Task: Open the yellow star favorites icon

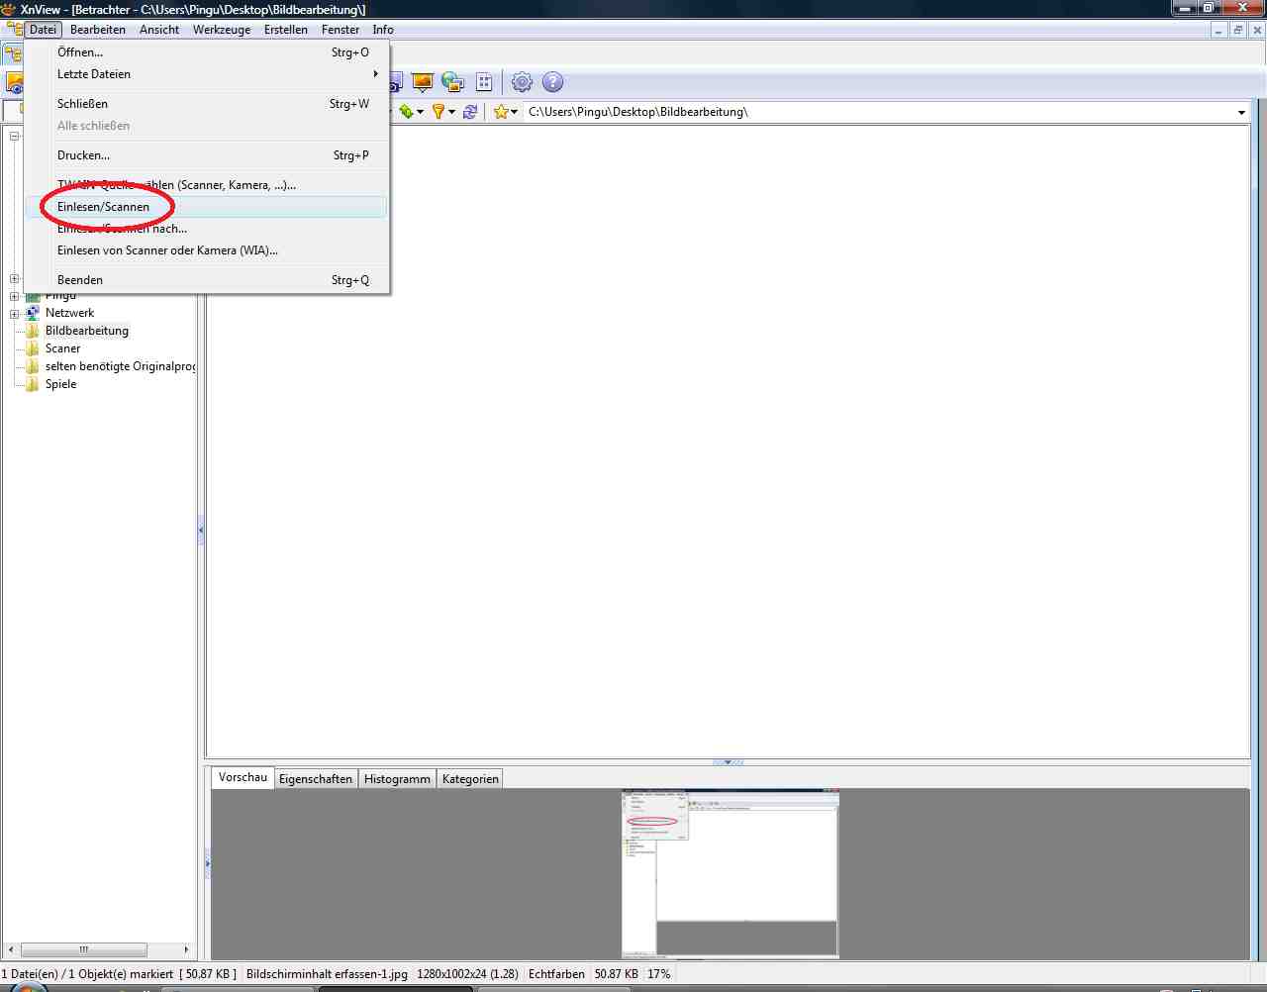Action: (501, 112)
